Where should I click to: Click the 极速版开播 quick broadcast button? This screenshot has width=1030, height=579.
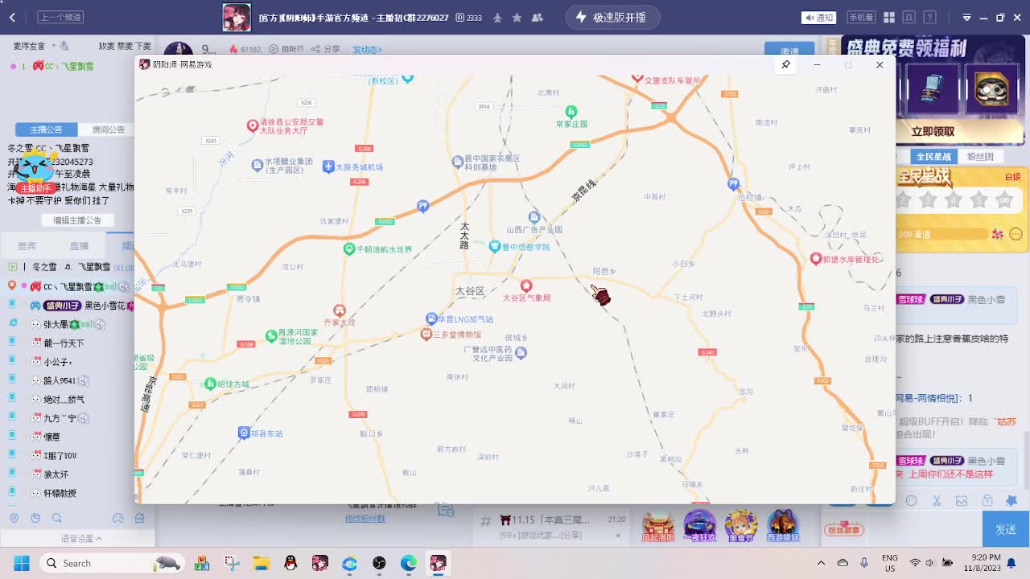[x=612, y=17]
